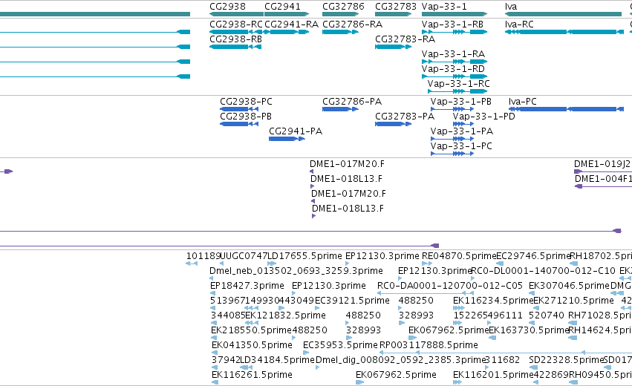Click EST EP18427.3prime
632x386 pixels.
click(247, 286)
